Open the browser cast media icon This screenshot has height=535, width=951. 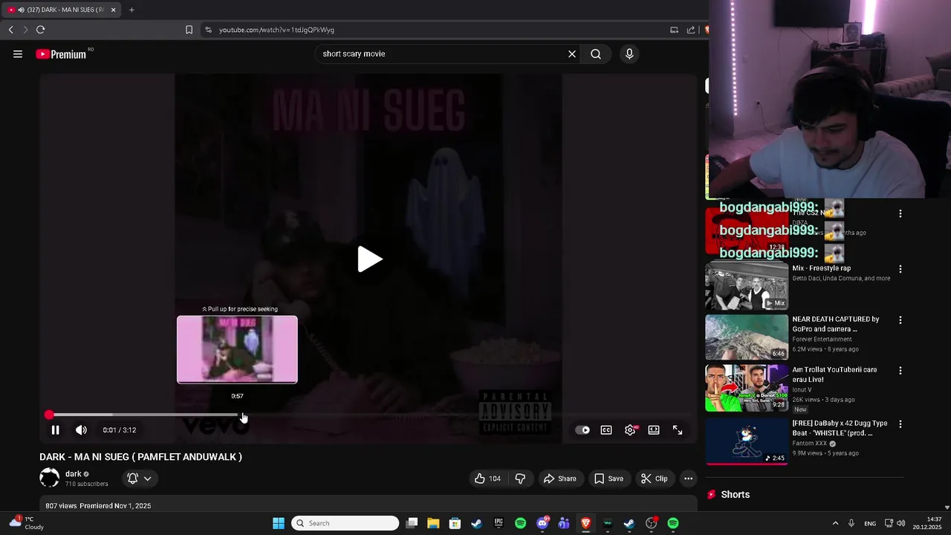(x=674, y=30)
